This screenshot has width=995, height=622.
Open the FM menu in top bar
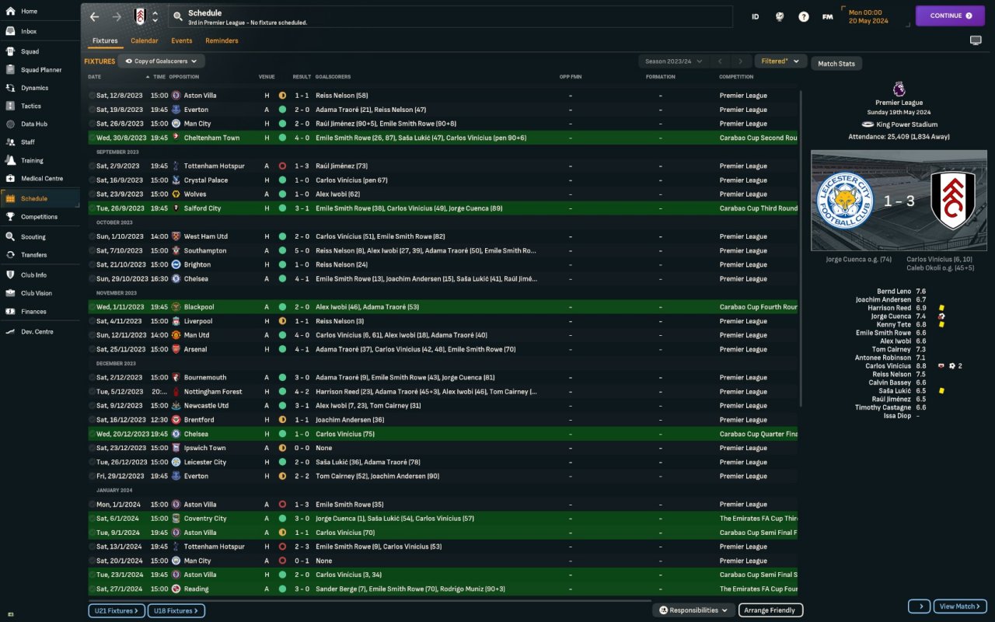pyautogui.click(x=828, y=16)
